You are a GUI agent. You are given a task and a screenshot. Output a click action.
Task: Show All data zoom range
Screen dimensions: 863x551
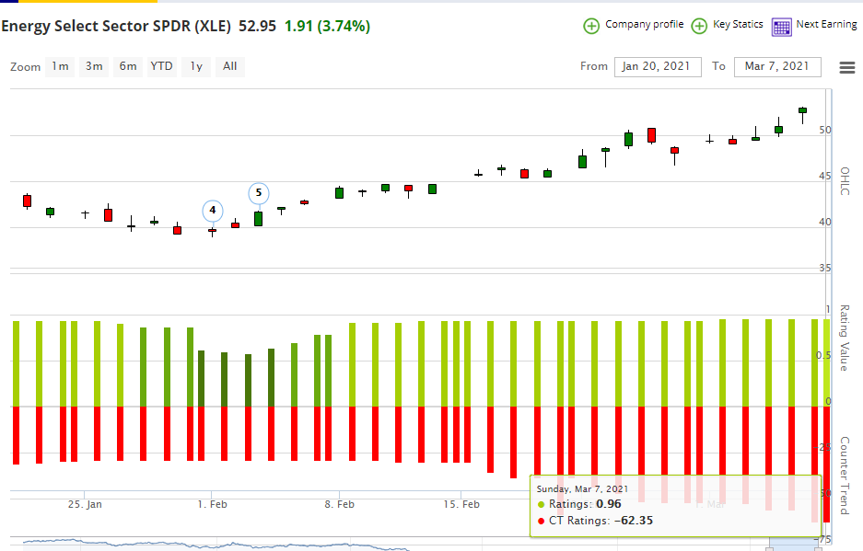[x=230, y=66]
